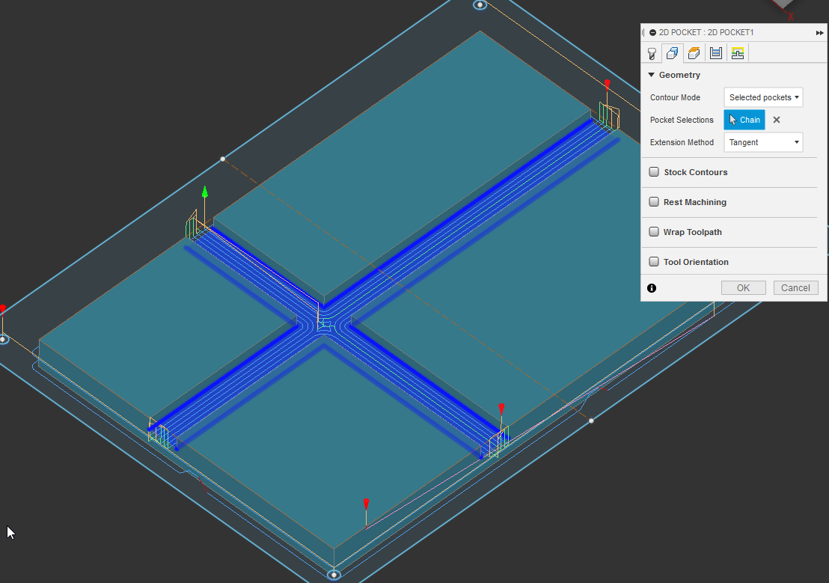
Task: Switch to the Geometry tab
Action: point(672,52)
